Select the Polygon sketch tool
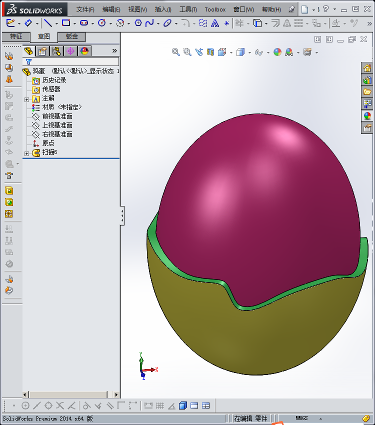Viewport: 375px width, 425px height. pos(138,23)
